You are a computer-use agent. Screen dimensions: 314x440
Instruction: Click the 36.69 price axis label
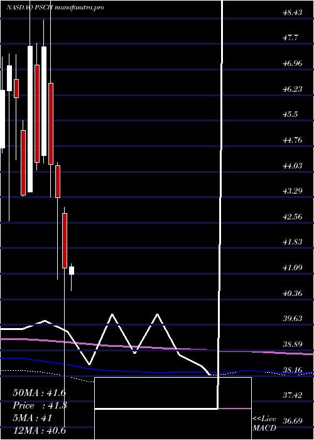tap(292, 421)
